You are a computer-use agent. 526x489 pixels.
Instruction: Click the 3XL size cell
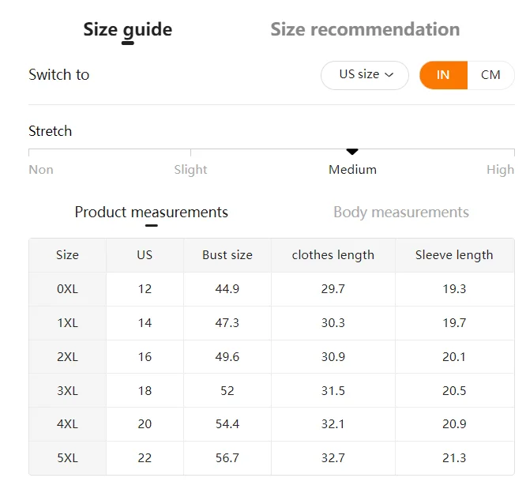68,391
